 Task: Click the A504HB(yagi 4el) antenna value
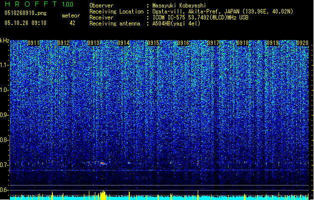coord(176,23)
